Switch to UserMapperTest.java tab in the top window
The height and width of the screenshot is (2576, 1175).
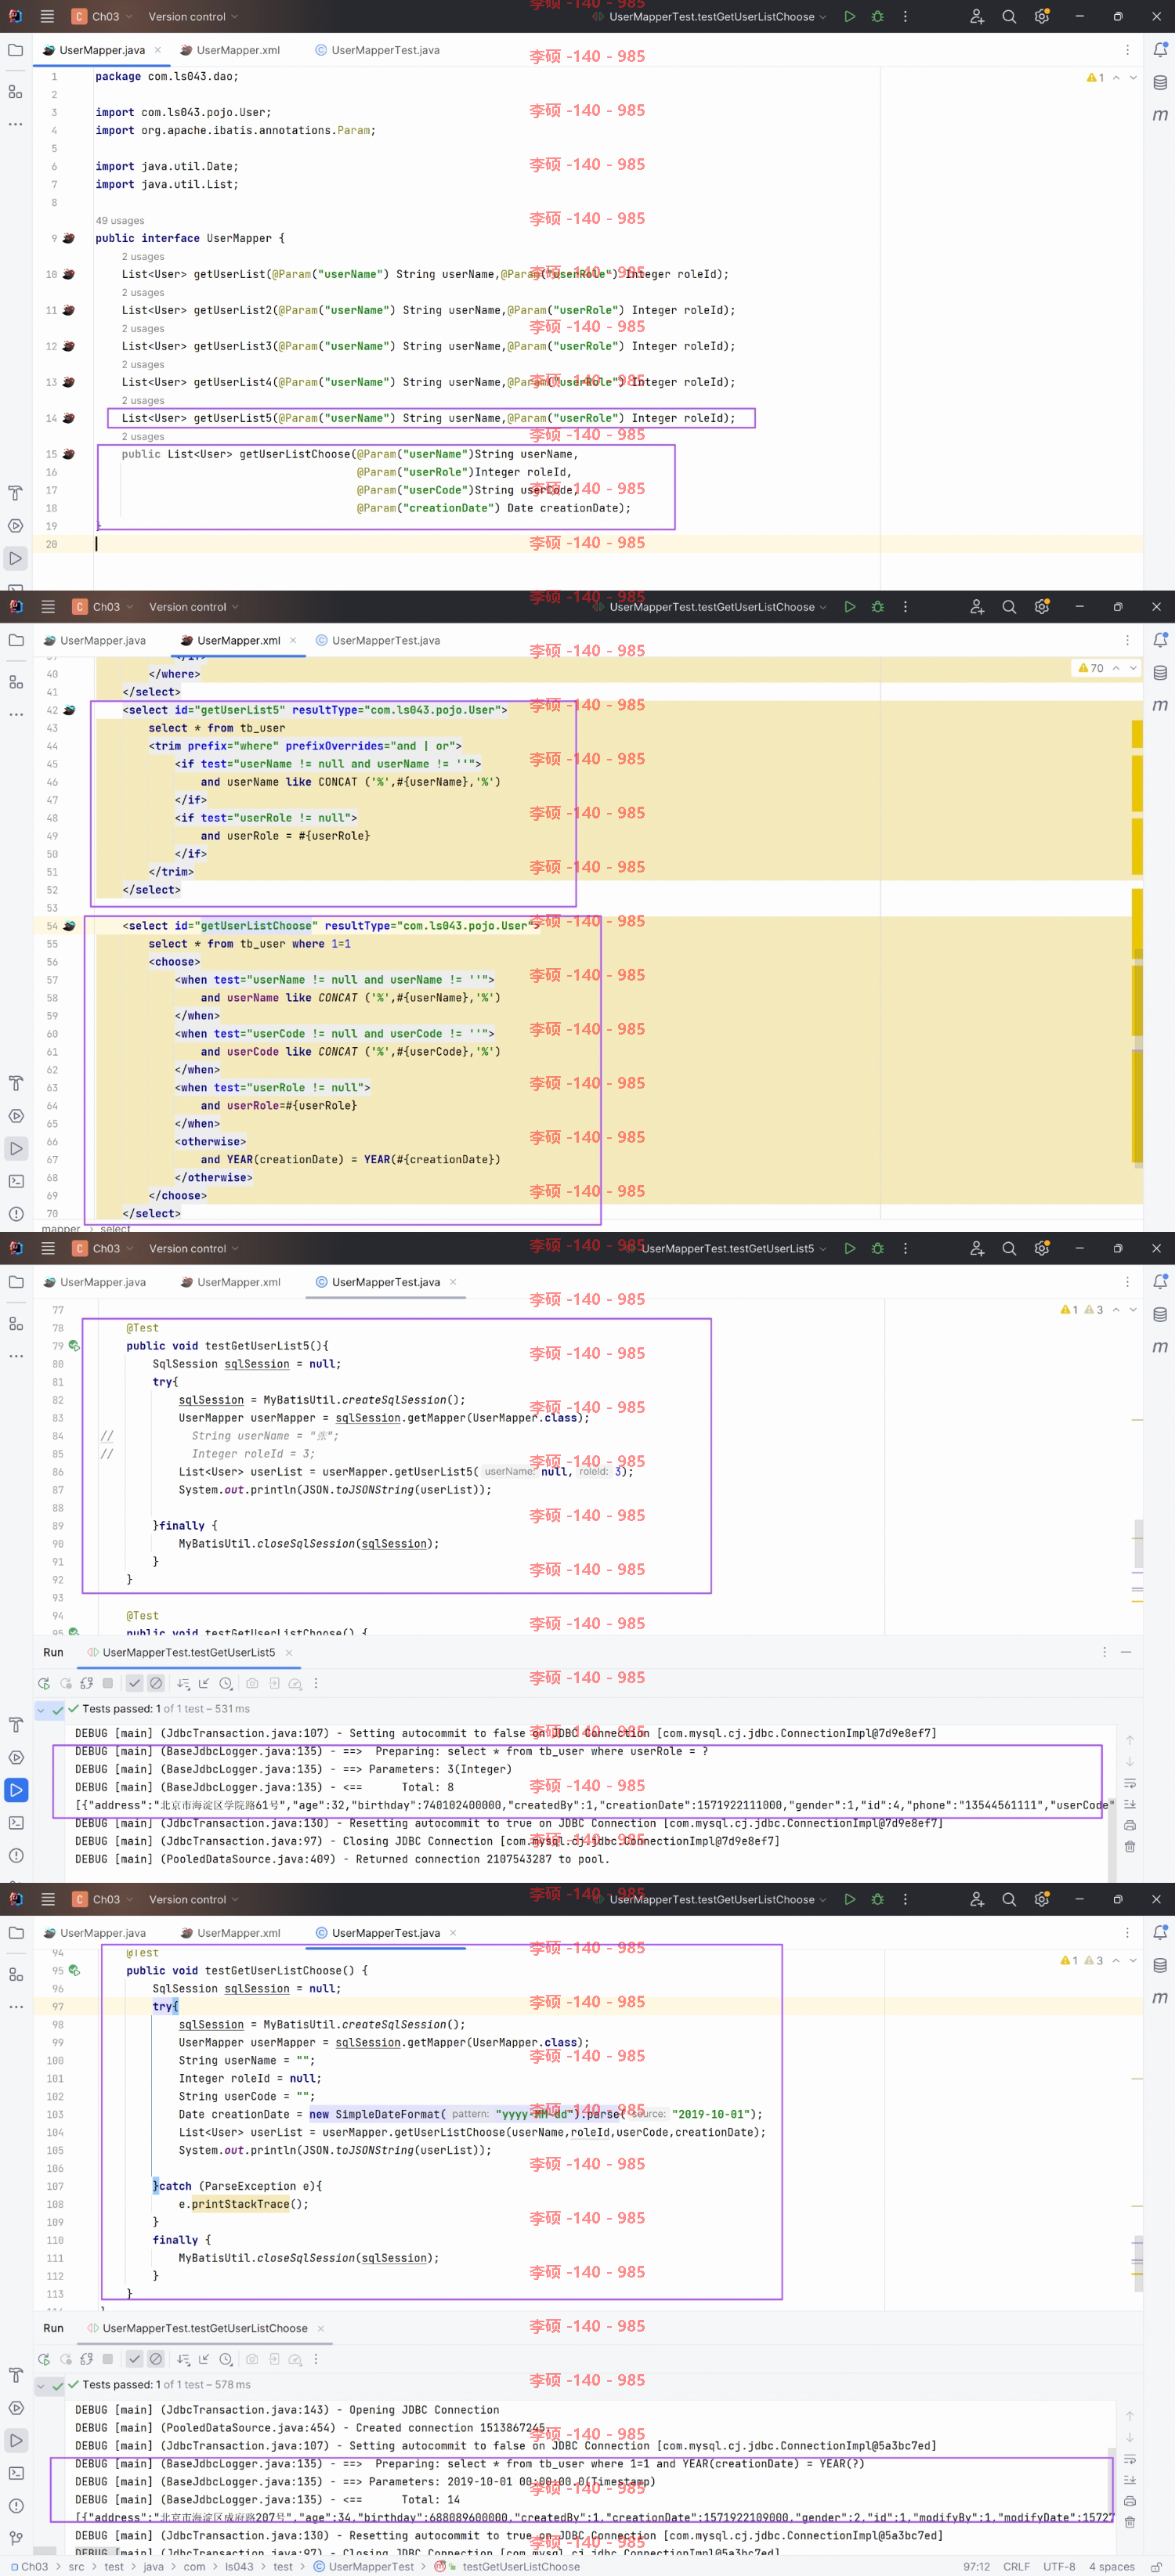[x=377, y=50]
